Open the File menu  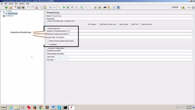[x=2, y=4]
